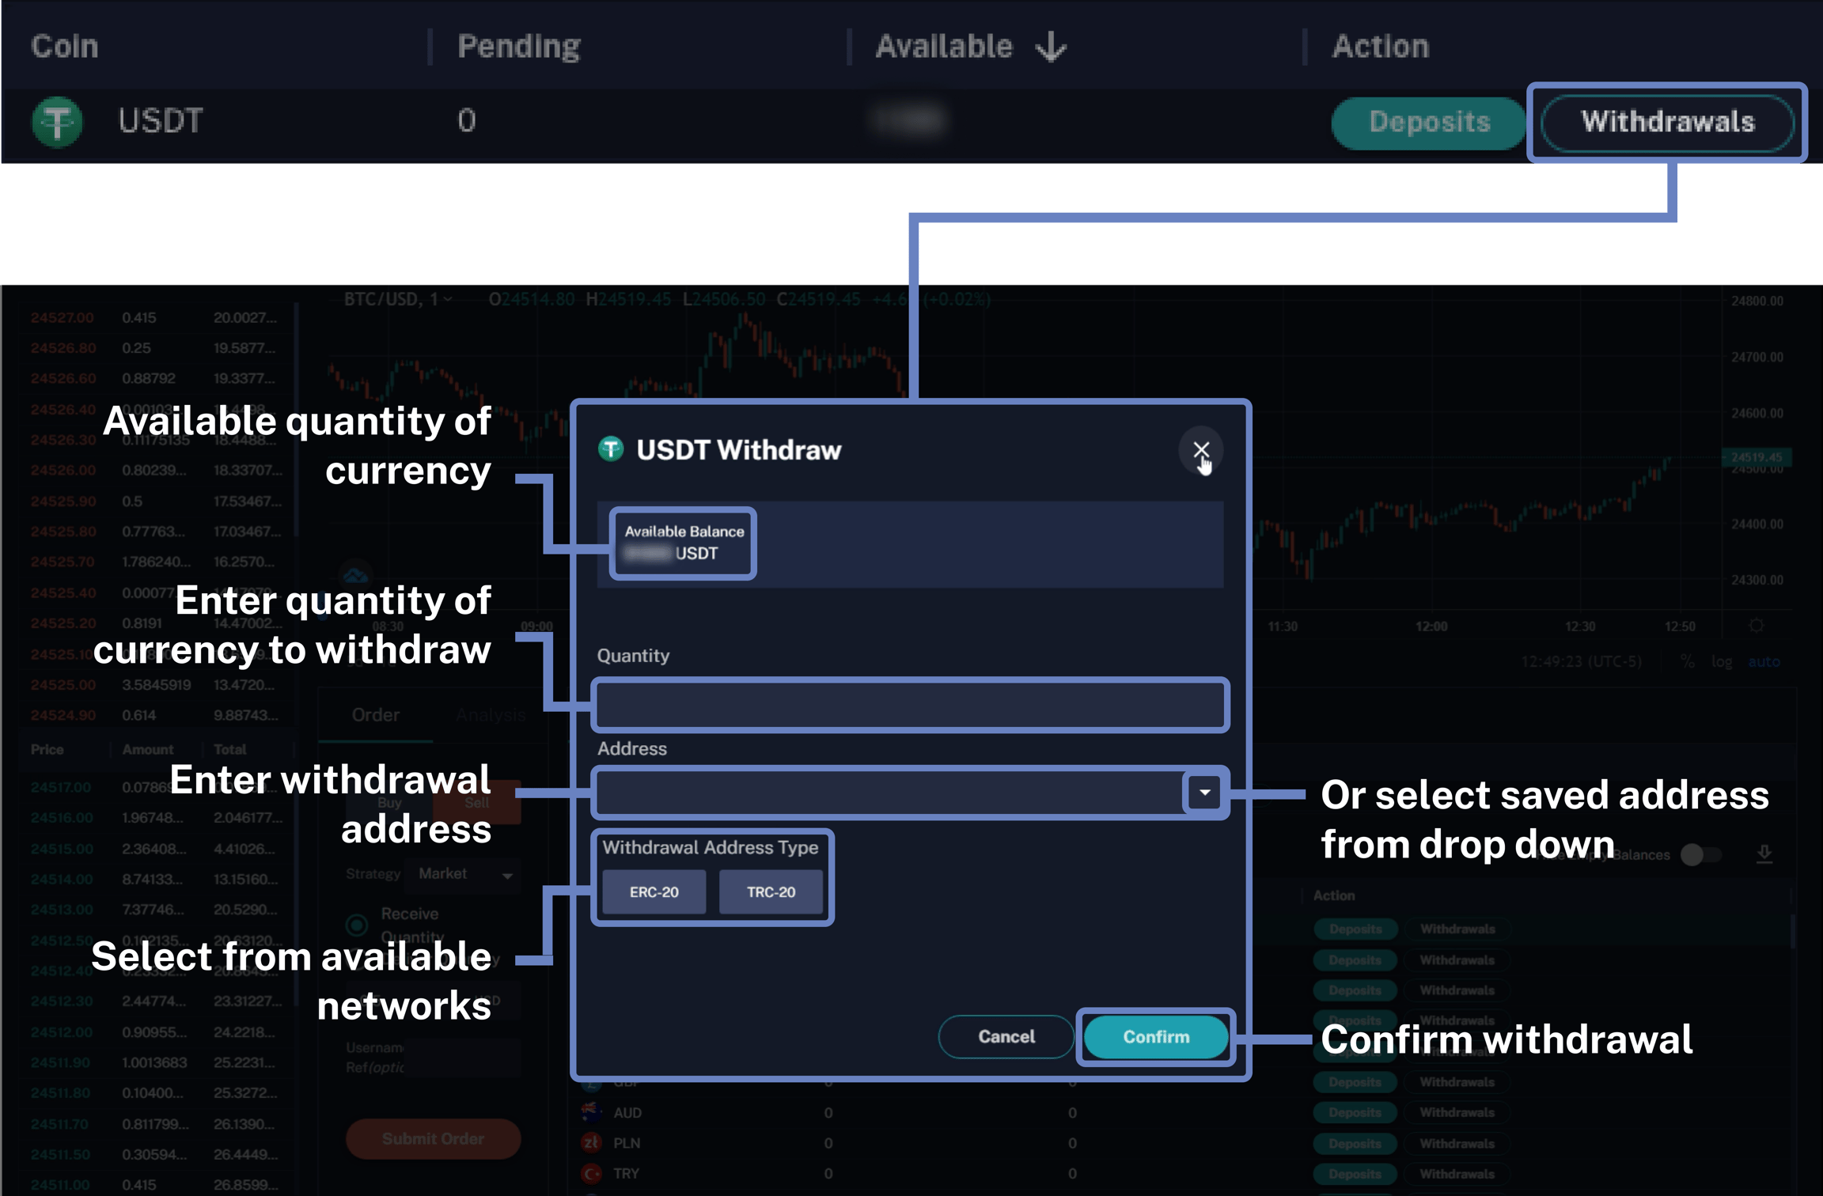Click the Submit Order button
This screenshot has height=1196, width=1823.
click(433, 1139)
